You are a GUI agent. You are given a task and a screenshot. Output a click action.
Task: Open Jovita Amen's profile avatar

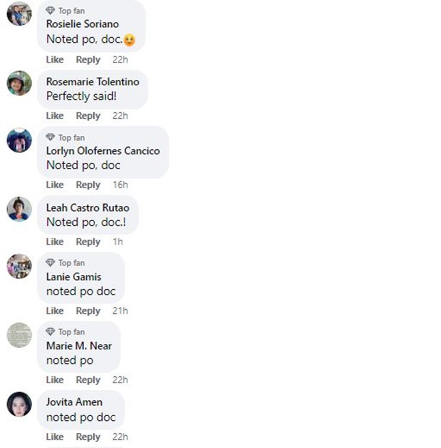[19, 404]
